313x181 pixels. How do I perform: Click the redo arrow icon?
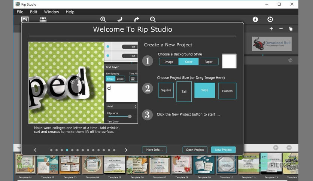tap(137, 19)
